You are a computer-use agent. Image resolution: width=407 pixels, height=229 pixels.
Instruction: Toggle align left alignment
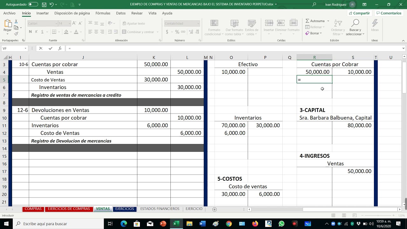coord(90,32)
